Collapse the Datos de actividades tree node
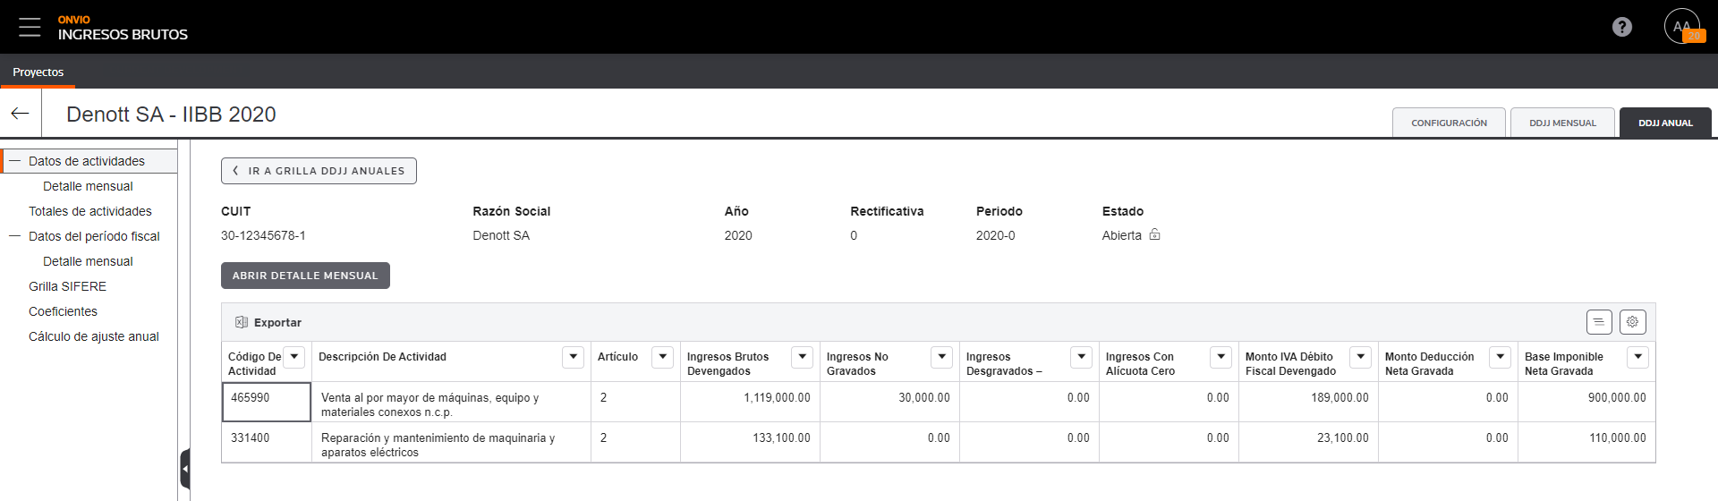This screenshot has height=501, width=1718. (15, 161)
